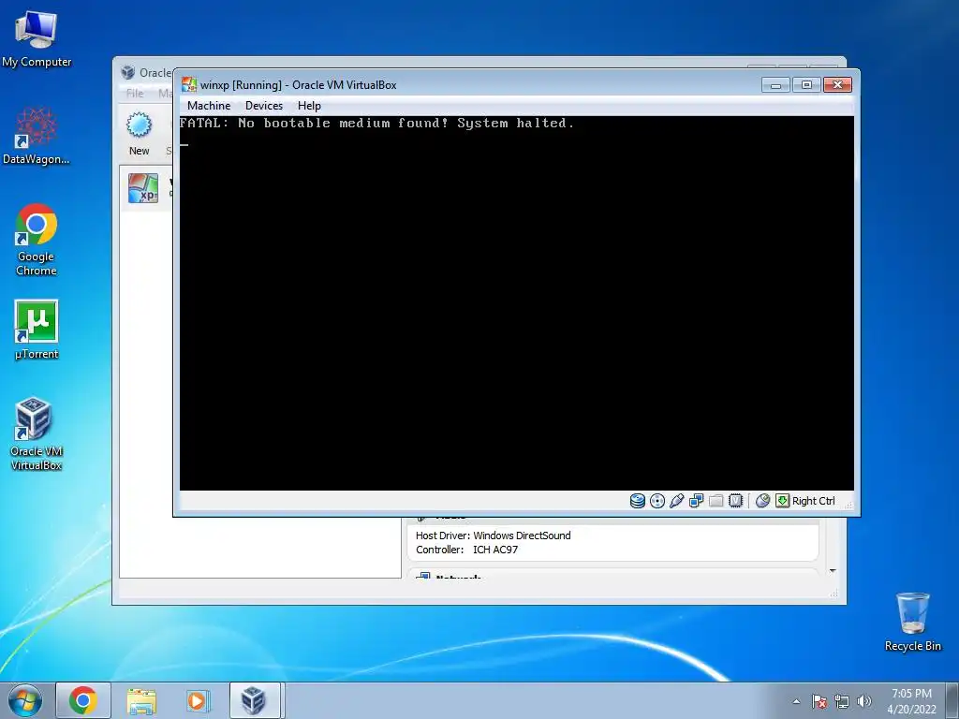Click the Controller: ICH AC97 text
This screenshot has width=959, height=719.
466,550
